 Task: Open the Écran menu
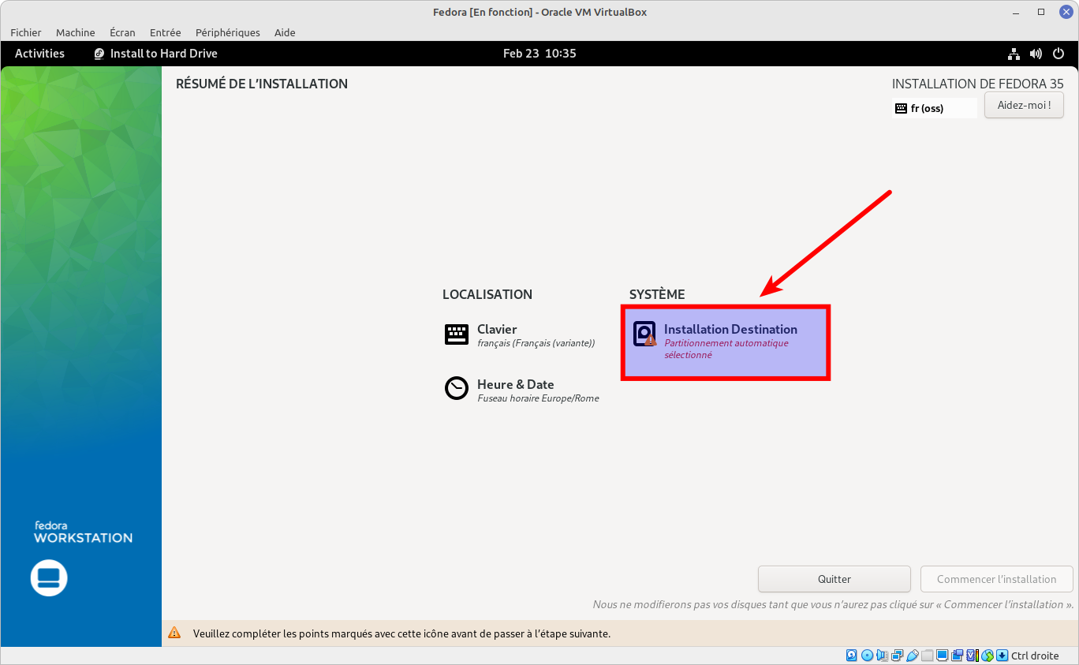coord(122,32)
